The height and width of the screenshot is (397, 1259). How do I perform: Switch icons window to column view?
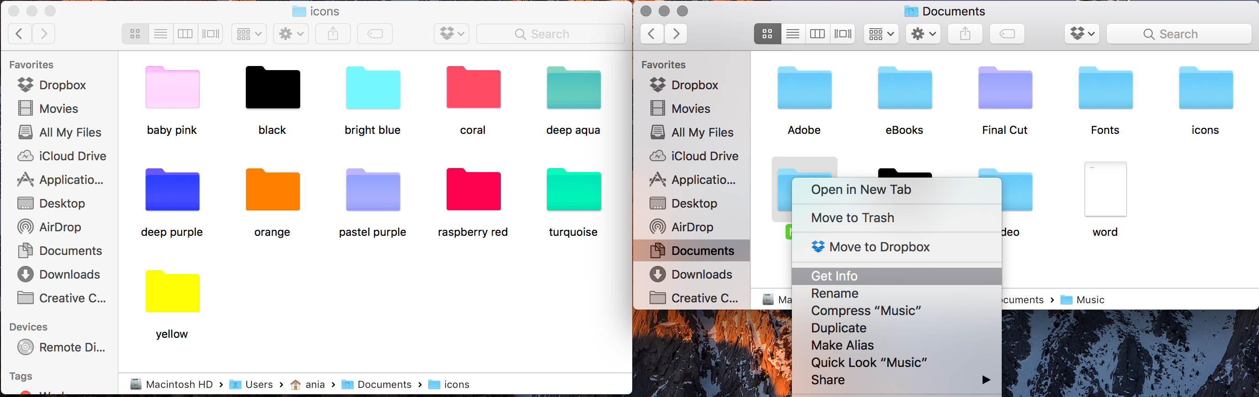pos(185,34)
